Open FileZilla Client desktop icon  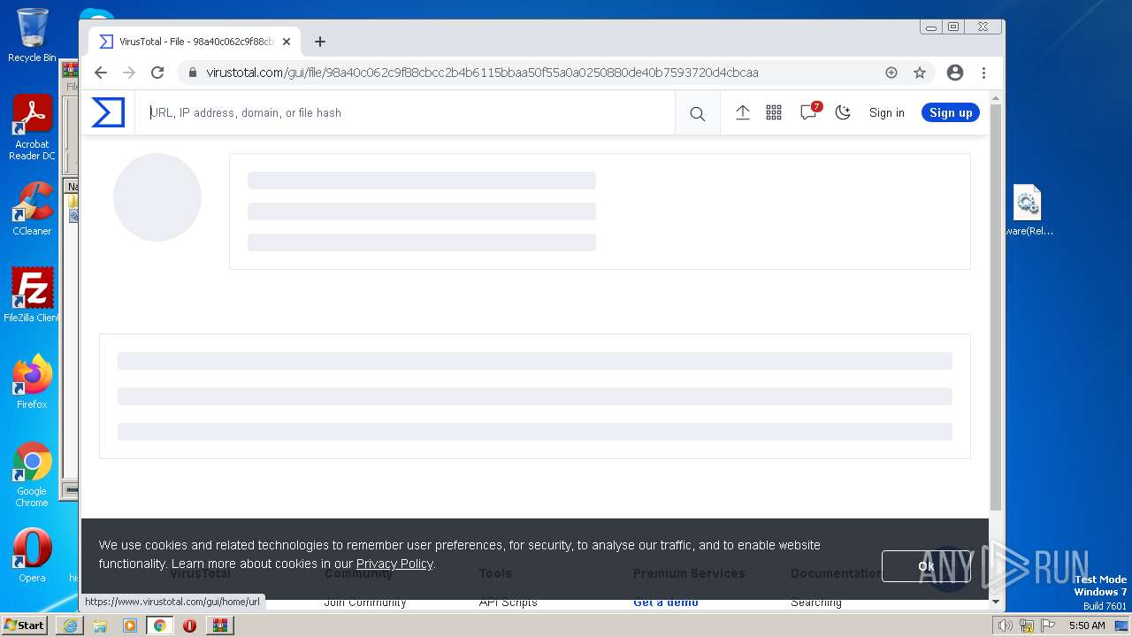pos(32,295)
